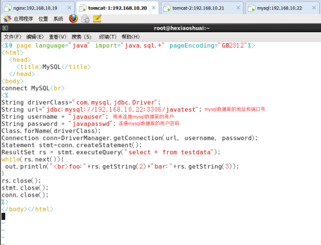
Task: Open the 位置 places menu
Action: click(x=43, y=19)
